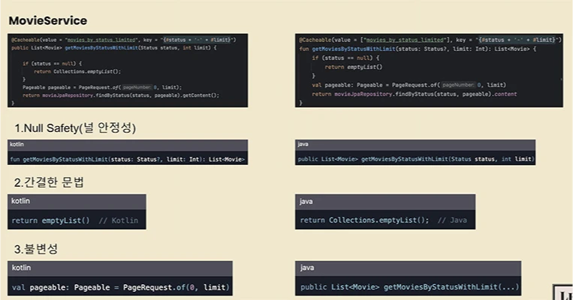Click the Java signature with Status status, int limit
573x300 pixels.
pos(415,159)
